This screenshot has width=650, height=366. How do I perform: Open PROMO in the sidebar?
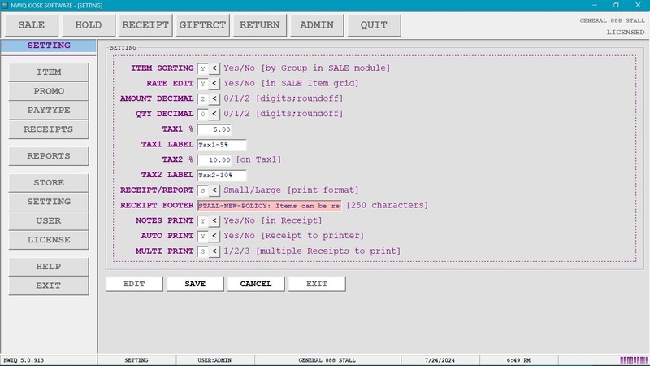click(x=49, y=91)
